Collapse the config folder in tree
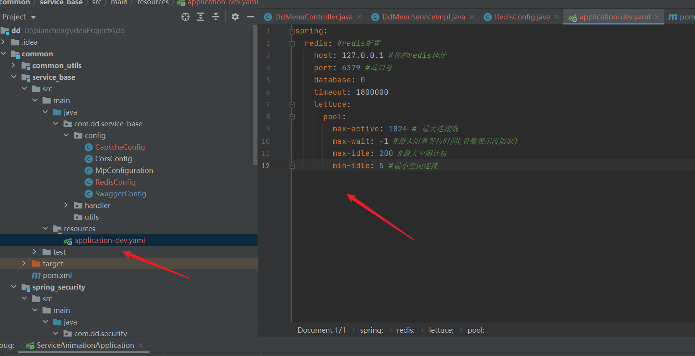 [66, 135]
